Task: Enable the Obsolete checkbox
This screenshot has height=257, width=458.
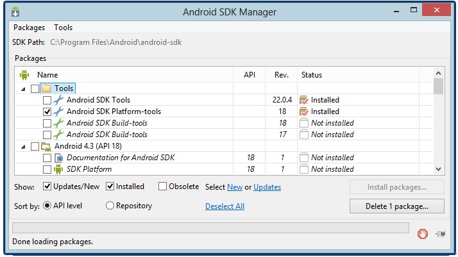Action: tap(162, 187)
